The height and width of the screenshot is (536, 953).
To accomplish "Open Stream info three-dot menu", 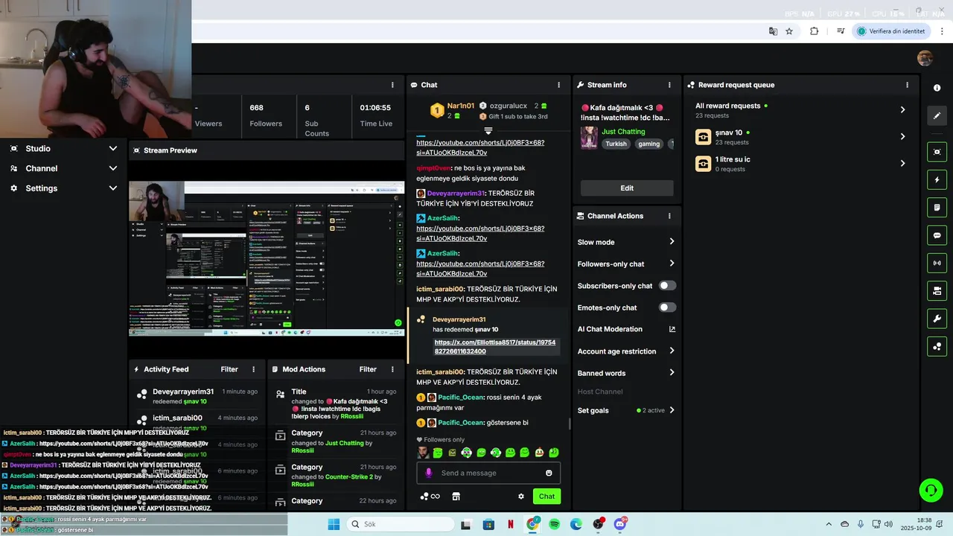I will (669, 85).
